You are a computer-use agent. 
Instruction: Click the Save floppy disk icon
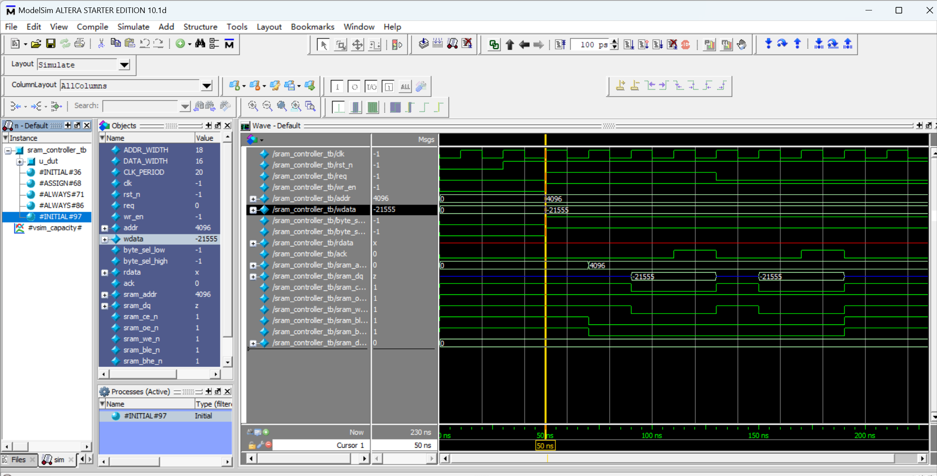click(x=51, y=44)
